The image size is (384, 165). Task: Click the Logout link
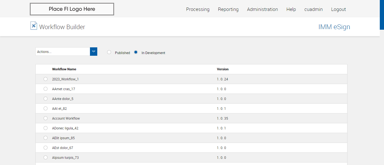tap(338, 9)
